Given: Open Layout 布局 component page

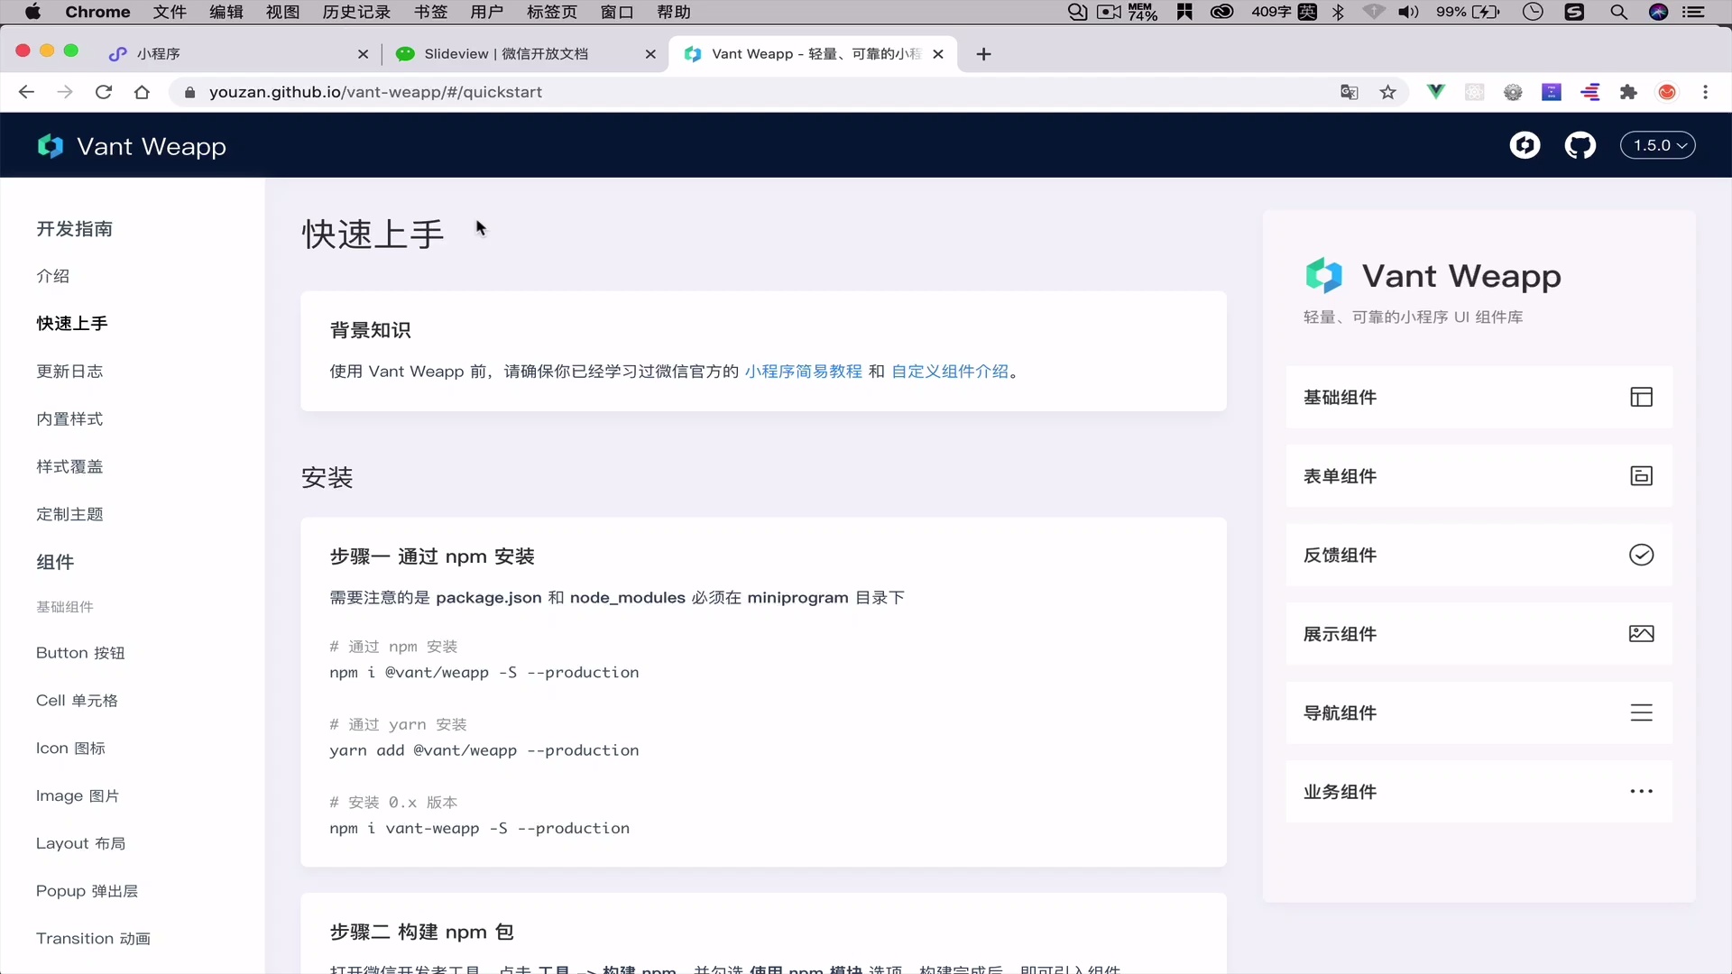Looking at the screenshot, I should point(80,843).
